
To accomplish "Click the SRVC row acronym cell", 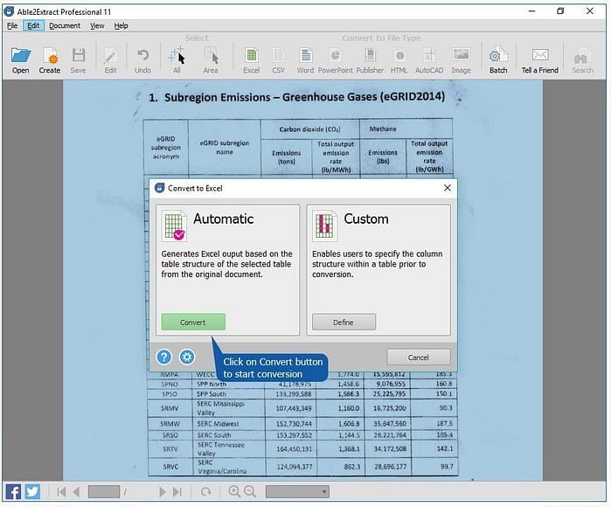I will pyautogui.click(x=170, y=467).
